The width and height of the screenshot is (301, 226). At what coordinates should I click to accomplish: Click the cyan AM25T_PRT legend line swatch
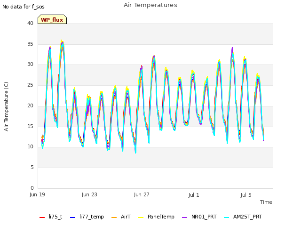tap(227, 218)
